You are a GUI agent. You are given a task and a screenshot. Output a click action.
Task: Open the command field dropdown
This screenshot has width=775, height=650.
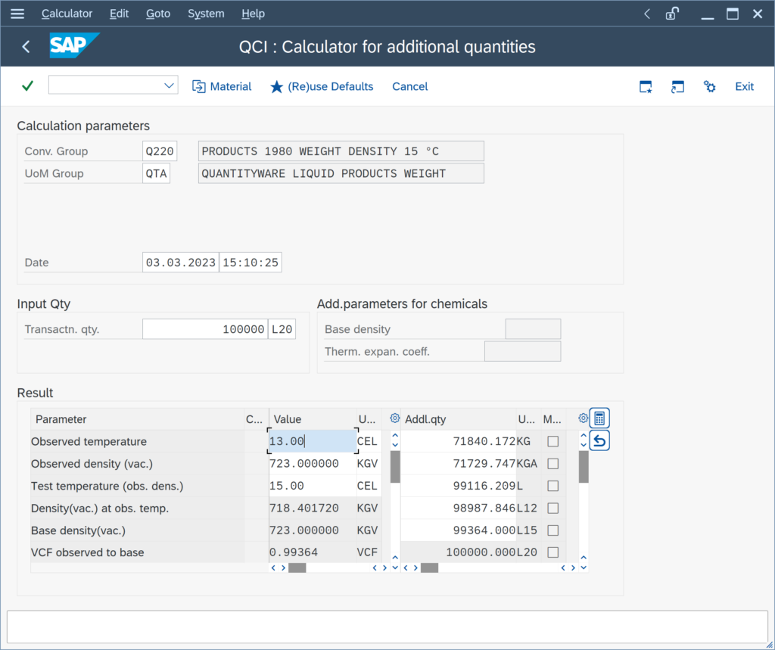[x=169, y=86]
